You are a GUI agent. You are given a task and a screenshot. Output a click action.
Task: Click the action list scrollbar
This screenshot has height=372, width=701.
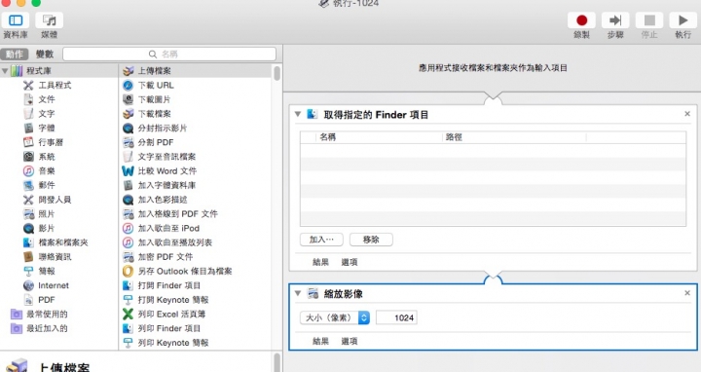click(277, 73)
